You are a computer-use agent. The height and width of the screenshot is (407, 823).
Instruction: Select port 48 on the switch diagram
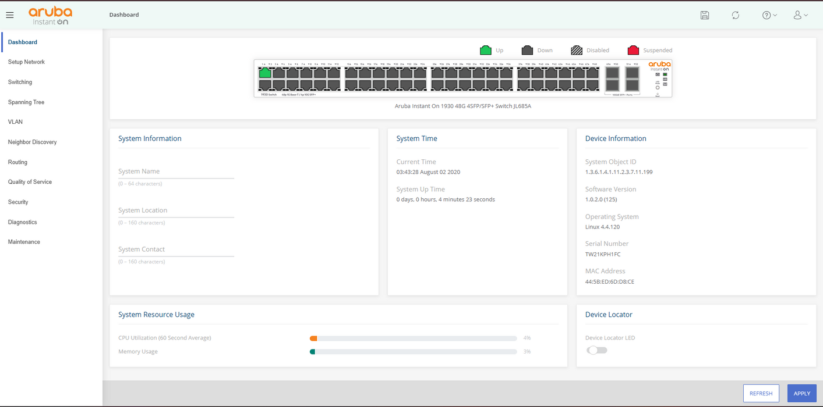592,85
